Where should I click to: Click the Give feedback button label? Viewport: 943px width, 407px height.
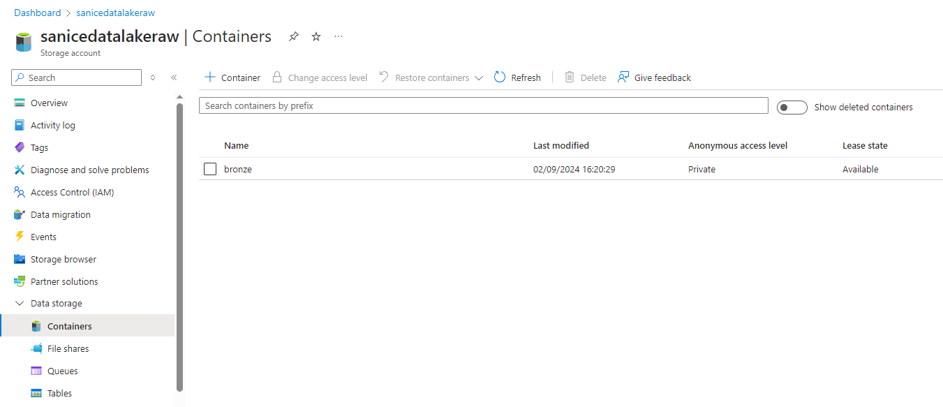[662, 77]
